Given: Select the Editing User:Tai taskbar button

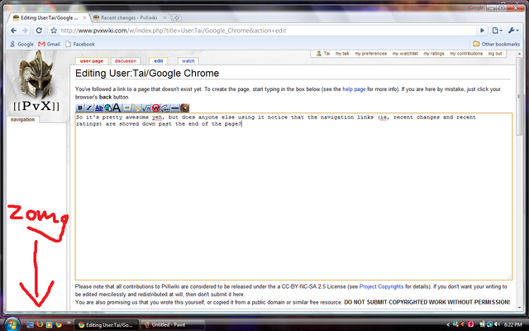Looking at the screenshot, I should (106, 325).
